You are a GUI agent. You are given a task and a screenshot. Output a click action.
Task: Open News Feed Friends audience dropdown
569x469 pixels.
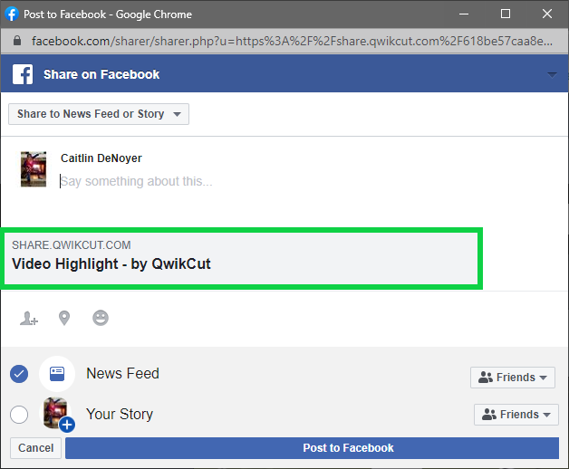513,378
